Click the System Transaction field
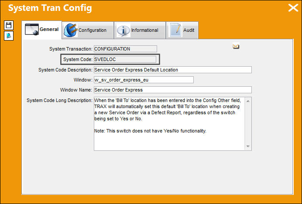The width and height of the screenshot is (302, 204). click(x=125, y=49)
